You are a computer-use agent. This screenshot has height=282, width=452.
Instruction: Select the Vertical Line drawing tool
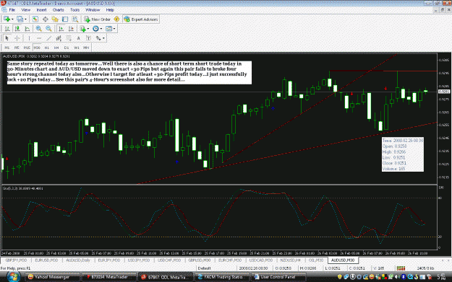29,38
